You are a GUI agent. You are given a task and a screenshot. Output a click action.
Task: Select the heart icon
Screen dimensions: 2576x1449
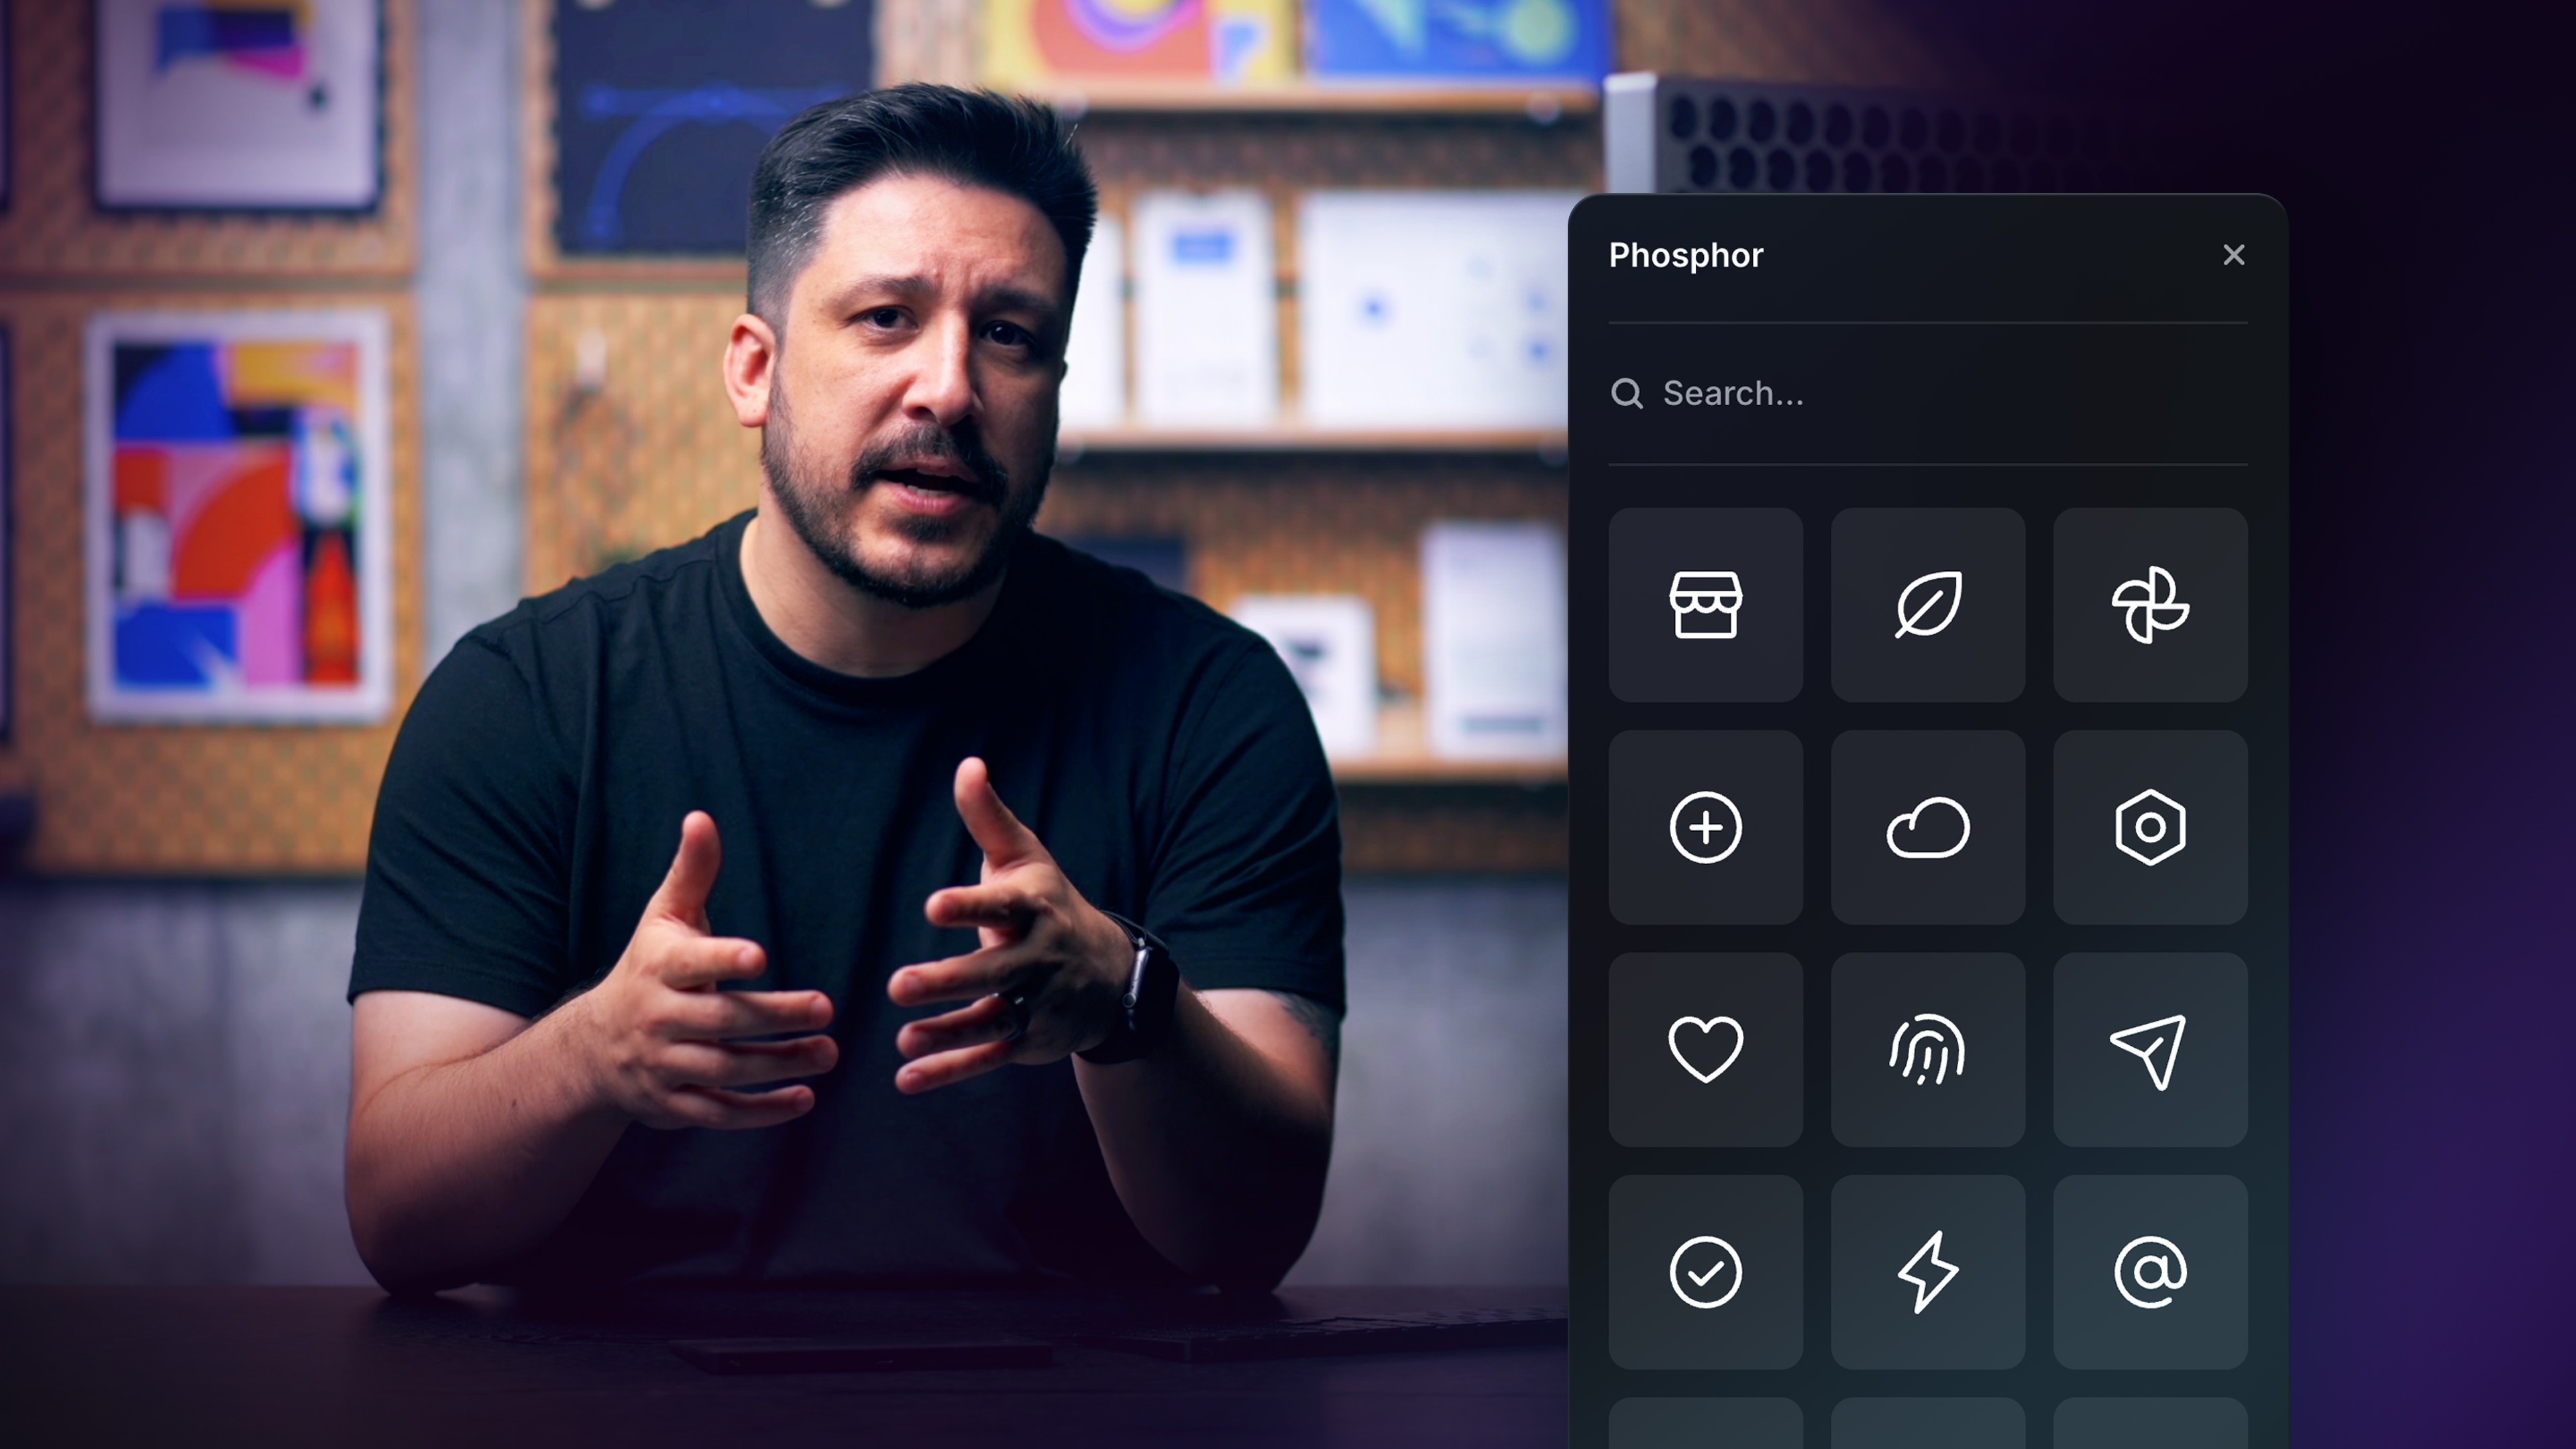(x=1705, y=1049)
